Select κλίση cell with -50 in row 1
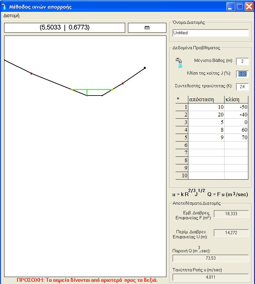Viewport: 255px width, 284px height. point(236,107)
